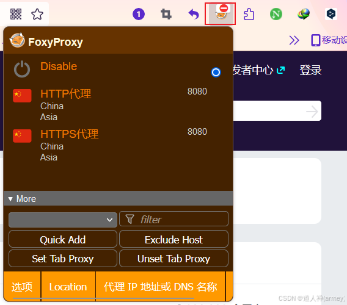Click the Disable power icon
Viewport: 347px width, 305px height.
(x=22, y=69)
